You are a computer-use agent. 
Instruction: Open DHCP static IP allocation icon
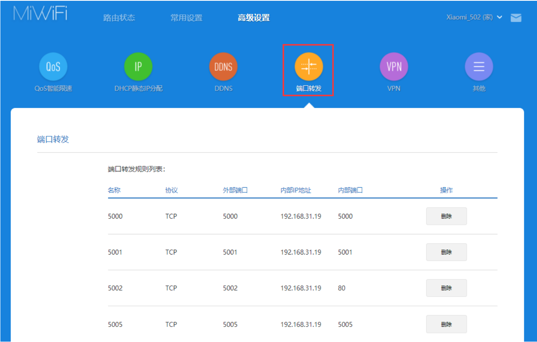138,66
